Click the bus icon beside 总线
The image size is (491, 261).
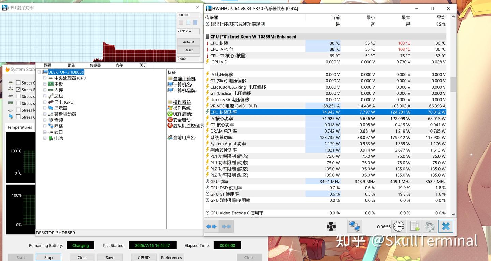(x=50, y=96)
